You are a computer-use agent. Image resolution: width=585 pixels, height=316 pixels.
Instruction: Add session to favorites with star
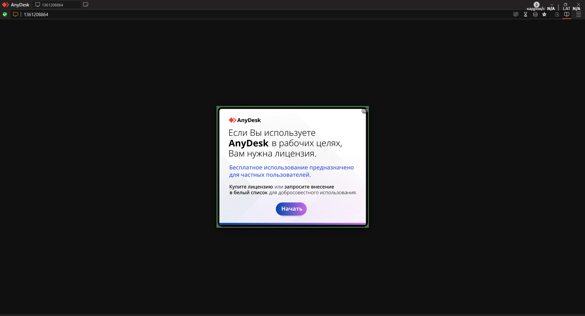click(x=544, y=14)
